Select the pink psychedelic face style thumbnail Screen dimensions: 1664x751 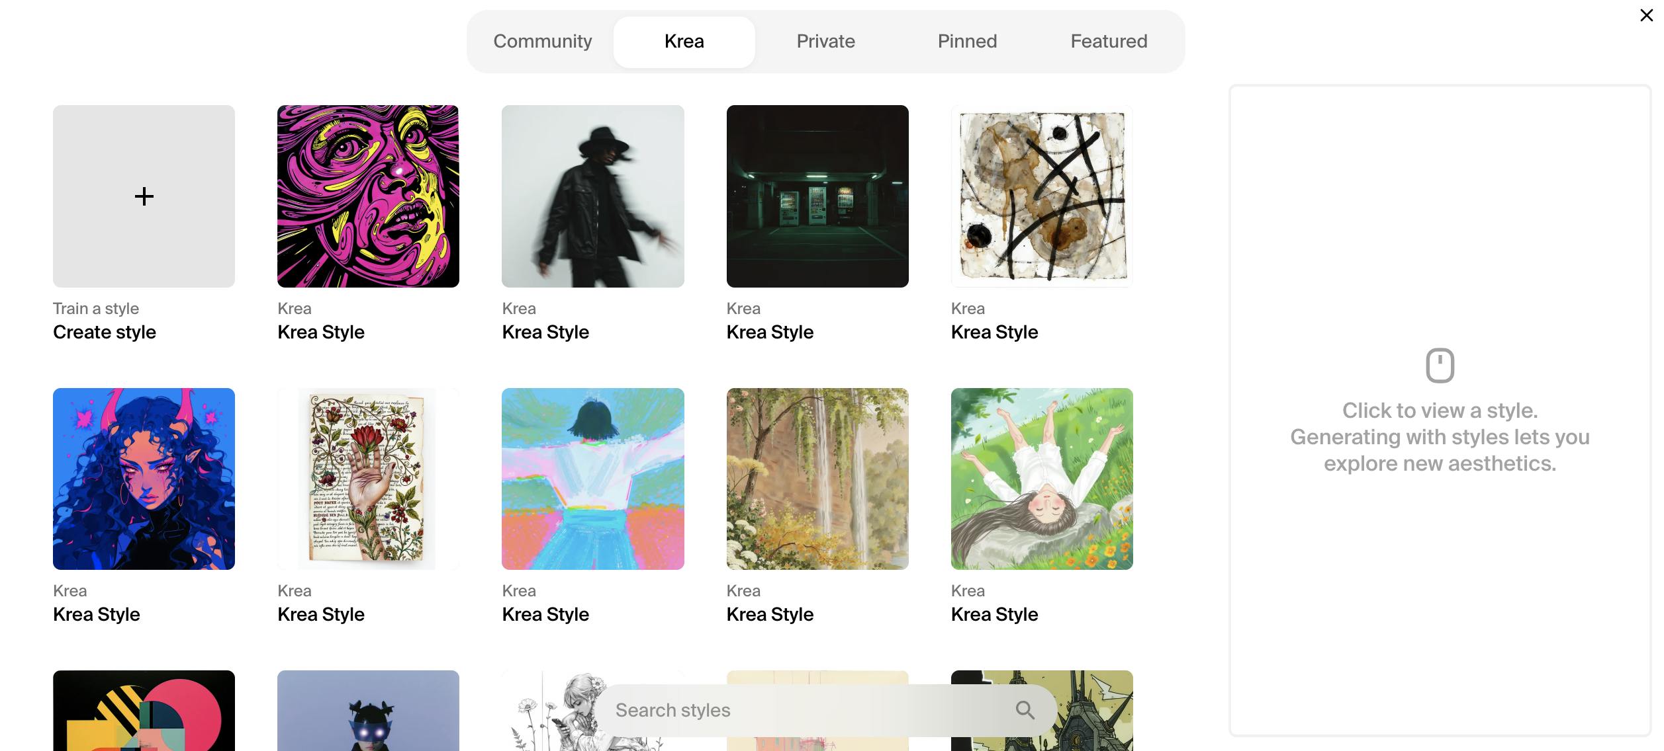pyautogui.click(x=368, y=196)
